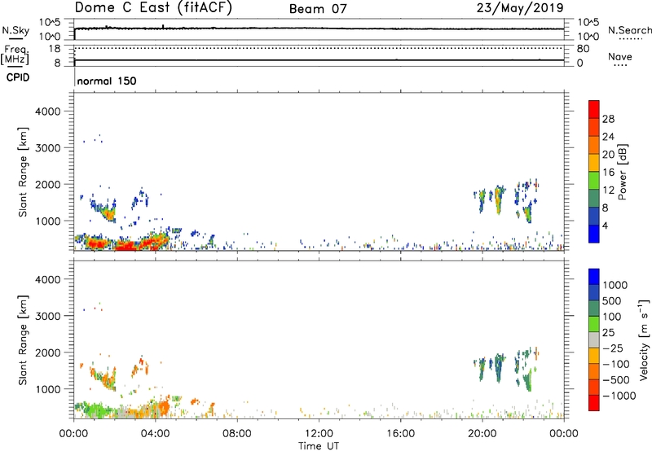Viewport: 652px width, 451px height.
Task: Click the blue bottom segment of Power colorbar
Action: pos(594,234)
